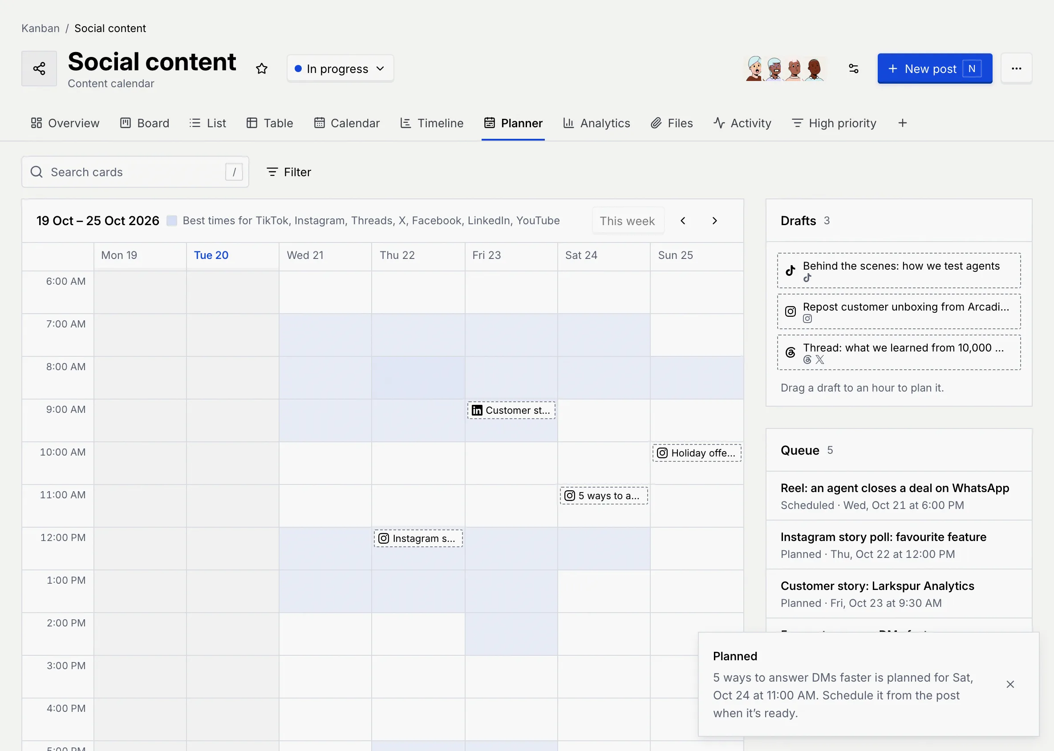The width and height of the screenshot is (1054, 751).
Task: Open the 5 ways to a... post on Saturday
Action: click(604, 495)
